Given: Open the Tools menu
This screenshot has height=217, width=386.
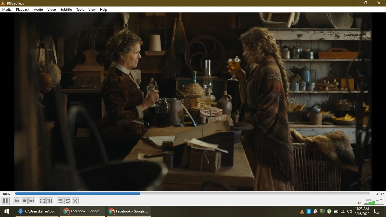Looking at the screenshot, I should (x=80, y=10).
